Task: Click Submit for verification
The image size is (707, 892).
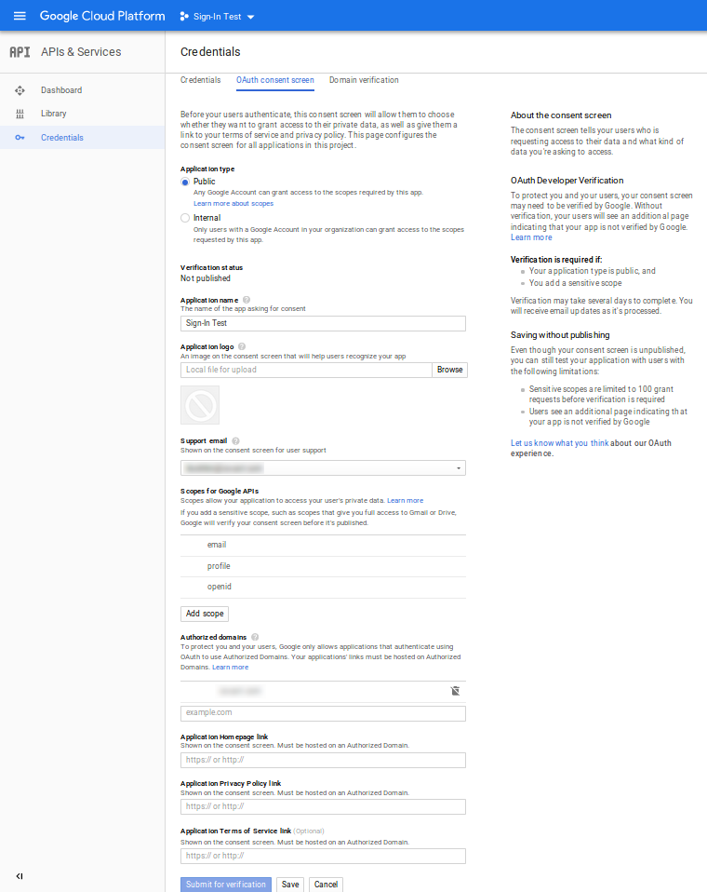Action: click(x=226, y=885)
